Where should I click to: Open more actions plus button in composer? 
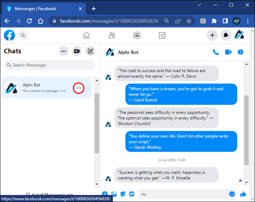[105, 194]
